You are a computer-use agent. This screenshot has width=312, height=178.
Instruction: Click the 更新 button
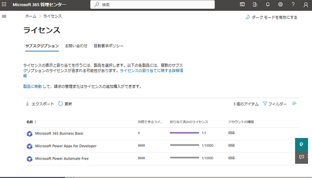click(x=65, y=104)
